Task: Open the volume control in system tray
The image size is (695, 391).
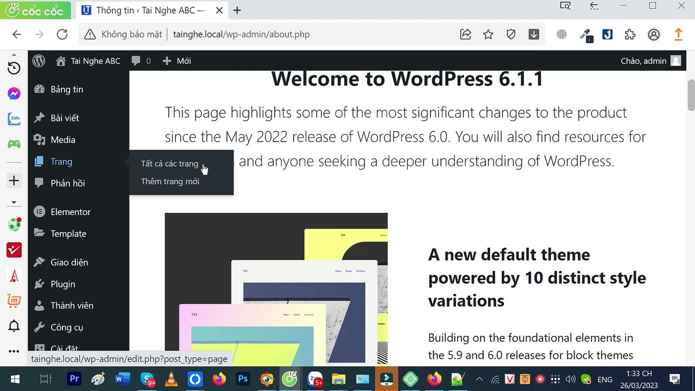Action: pos(570,379)
